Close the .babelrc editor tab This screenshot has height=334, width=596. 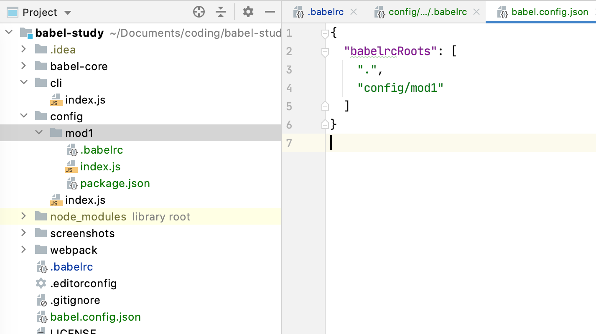pyautogui.click(x=354, y=12)
